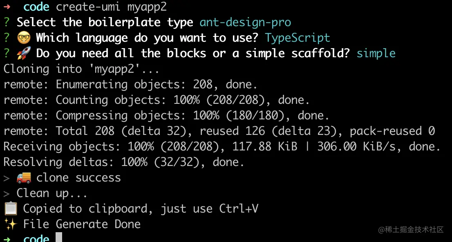Click the simple scaffold answer
Image resolution: width=452 pixels, height=242 pixels.
coord(376,54)
